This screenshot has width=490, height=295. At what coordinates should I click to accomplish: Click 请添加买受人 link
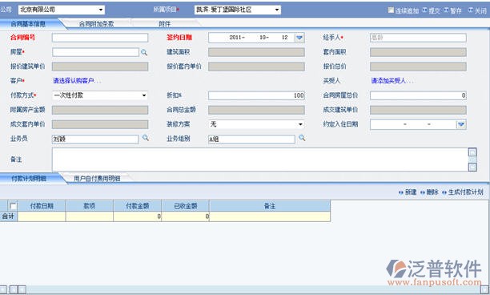pos(392,81)
